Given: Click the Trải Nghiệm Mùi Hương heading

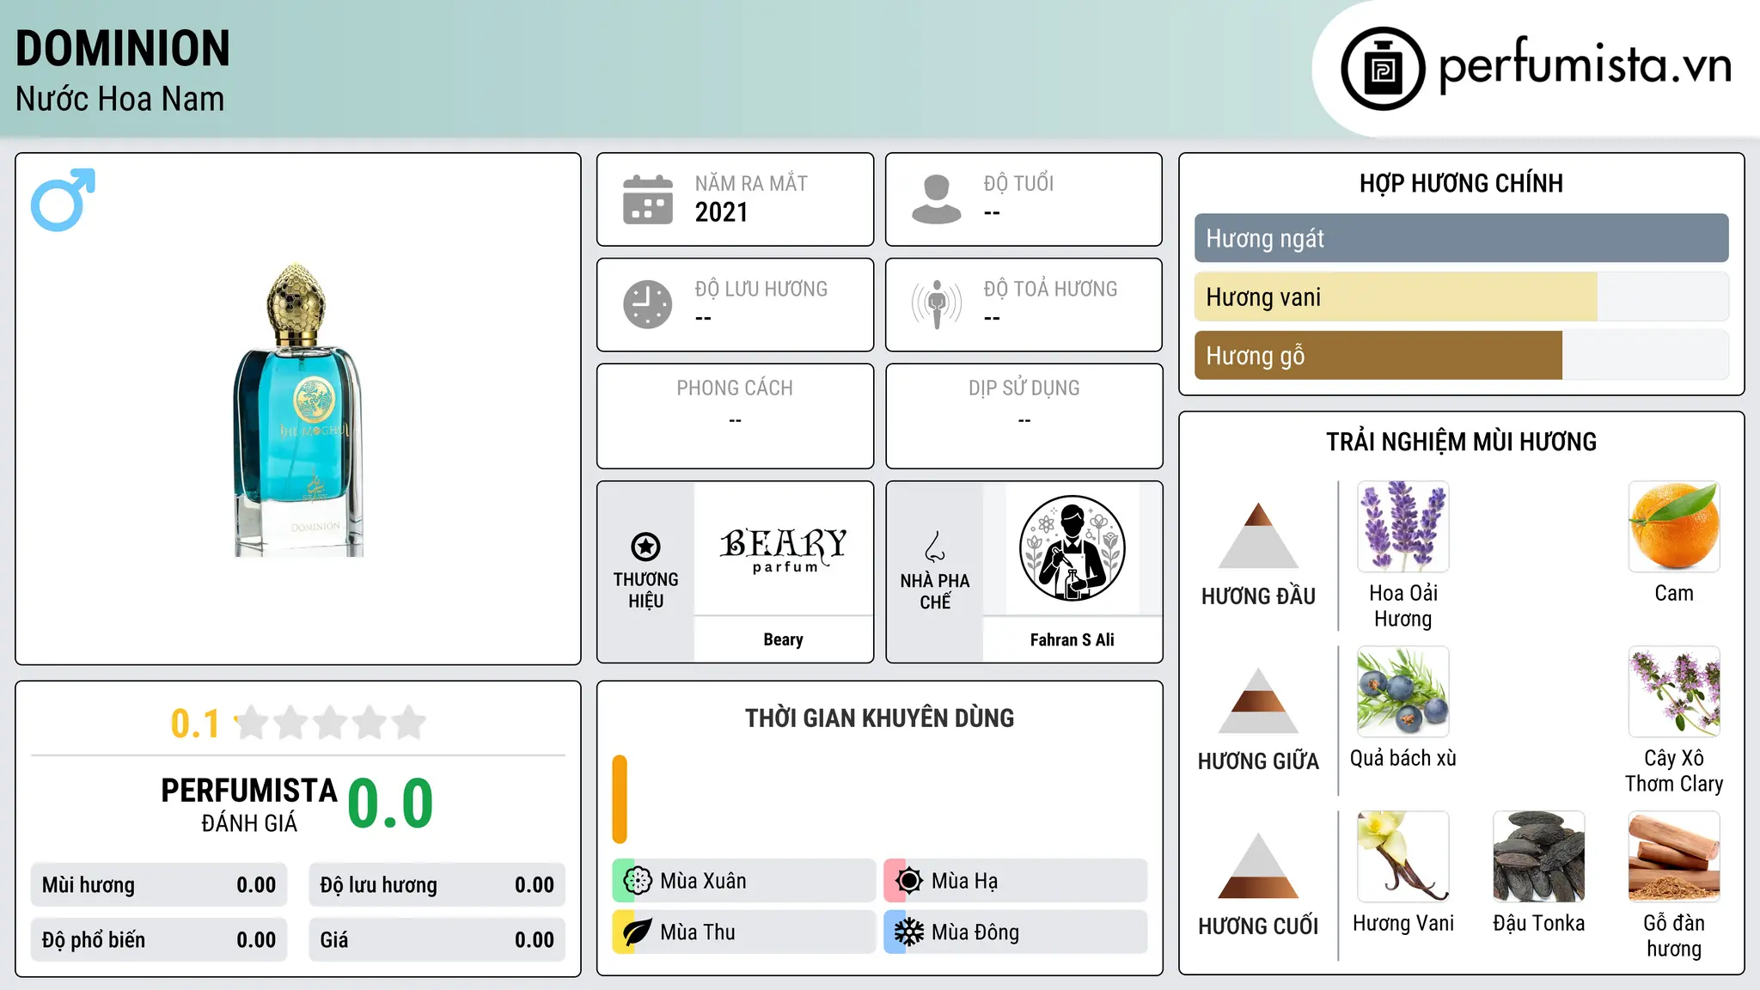Looking at the screenshot, I should [1461, 442].
